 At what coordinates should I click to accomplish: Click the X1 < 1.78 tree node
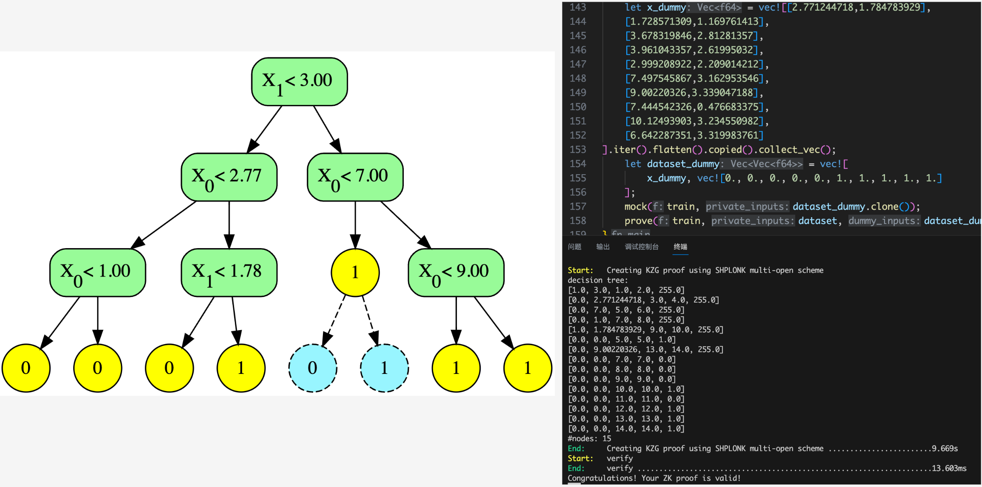(229, 272)
